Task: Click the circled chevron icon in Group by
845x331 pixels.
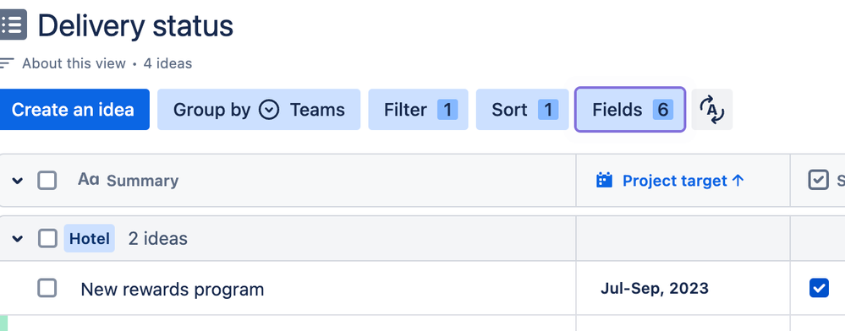Action: [269, 110]
